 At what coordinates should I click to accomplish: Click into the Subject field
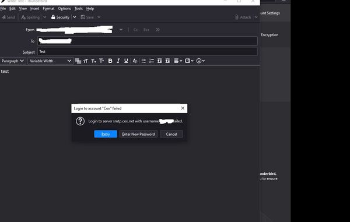[x=148, y=52]
